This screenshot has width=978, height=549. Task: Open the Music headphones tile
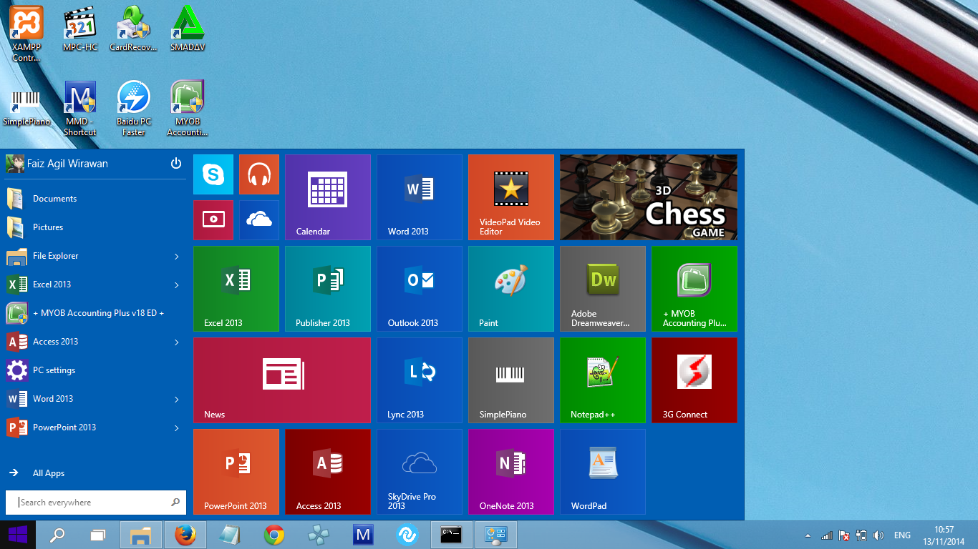(x=259, y=174)
